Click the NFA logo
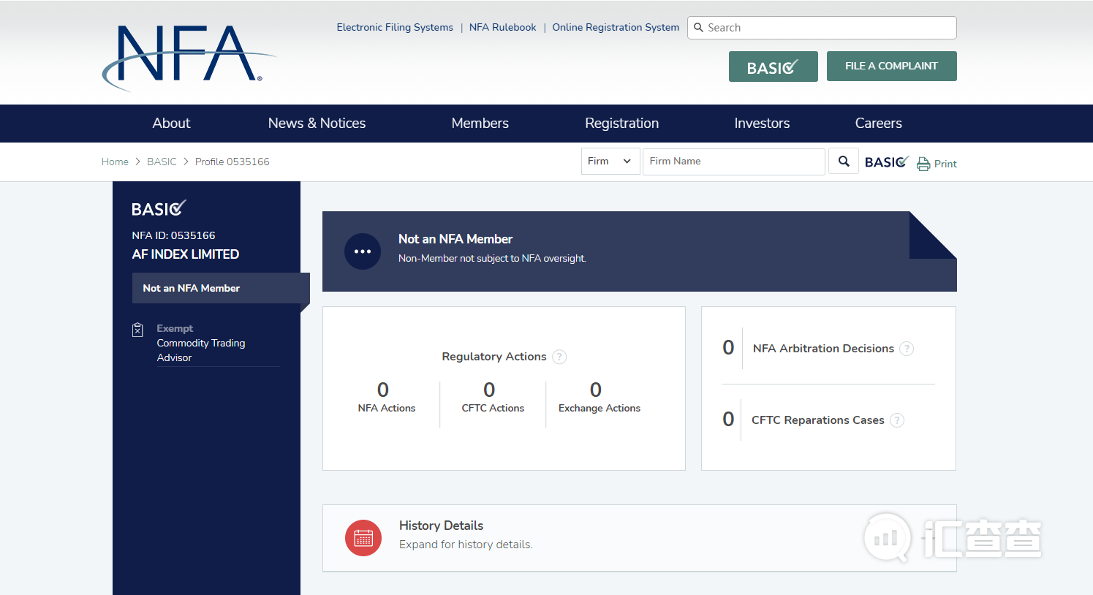Image resolution: width=1093 pixels, height=595 pixels. [x=189, y=58]
